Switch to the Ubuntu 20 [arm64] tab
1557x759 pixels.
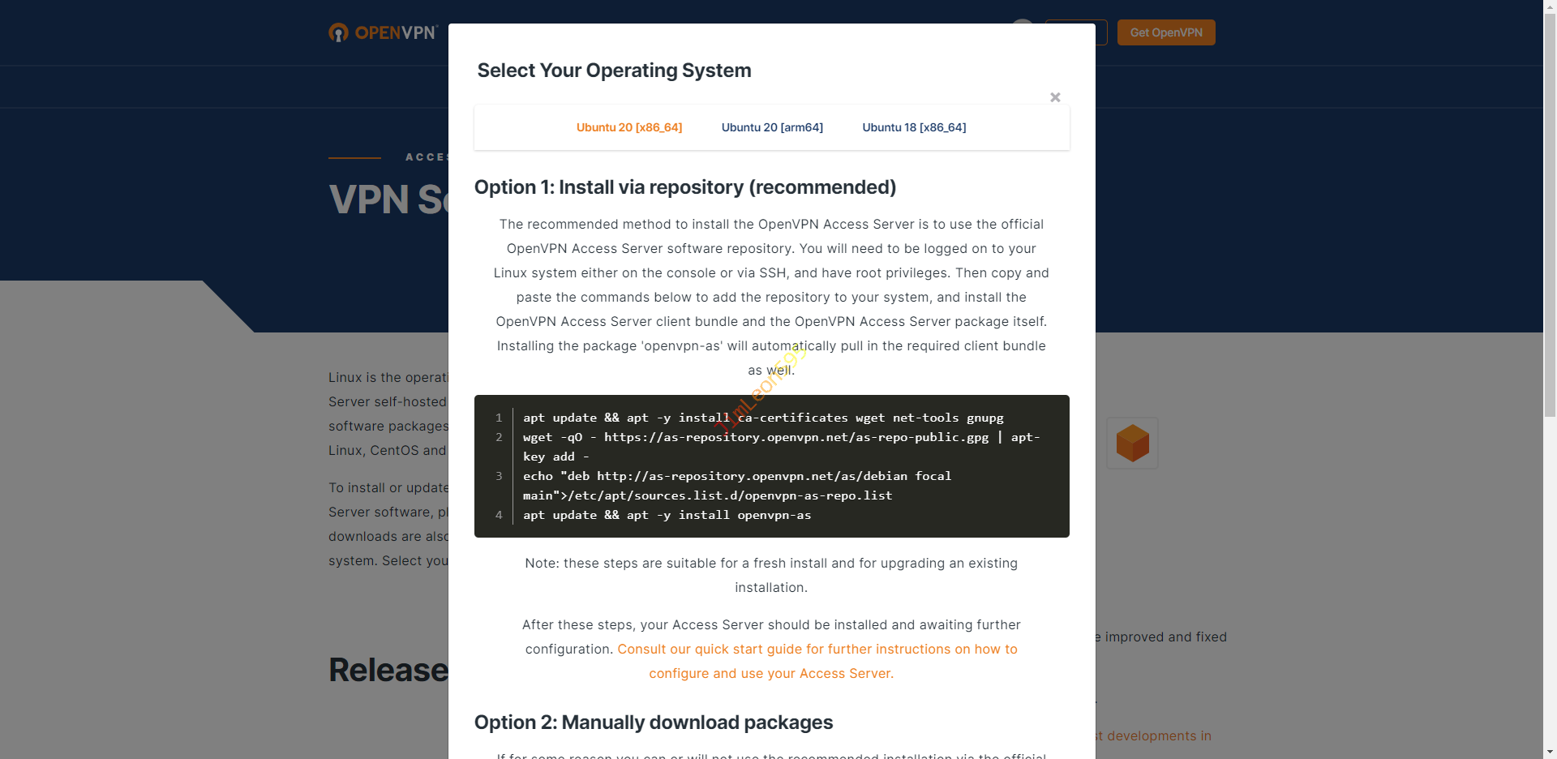point(772,127)
